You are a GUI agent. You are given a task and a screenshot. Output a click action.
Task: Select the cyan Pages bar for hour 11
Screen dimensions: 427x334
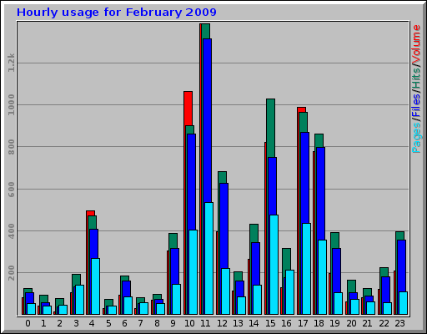coord(208,258)
